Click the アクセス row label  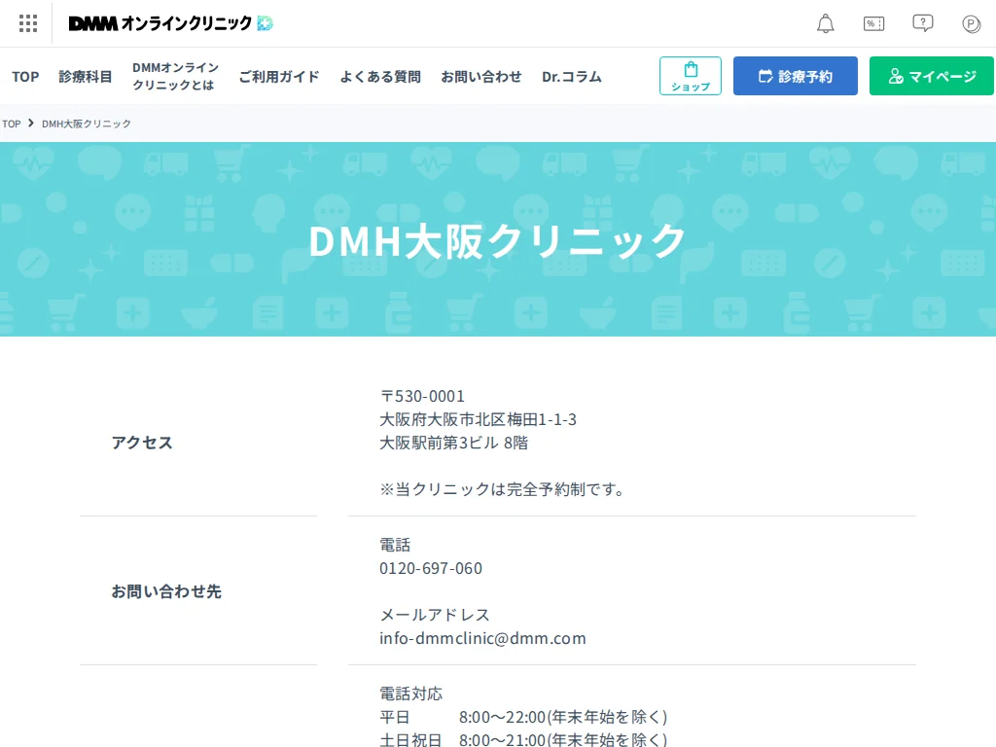[142, 443]
